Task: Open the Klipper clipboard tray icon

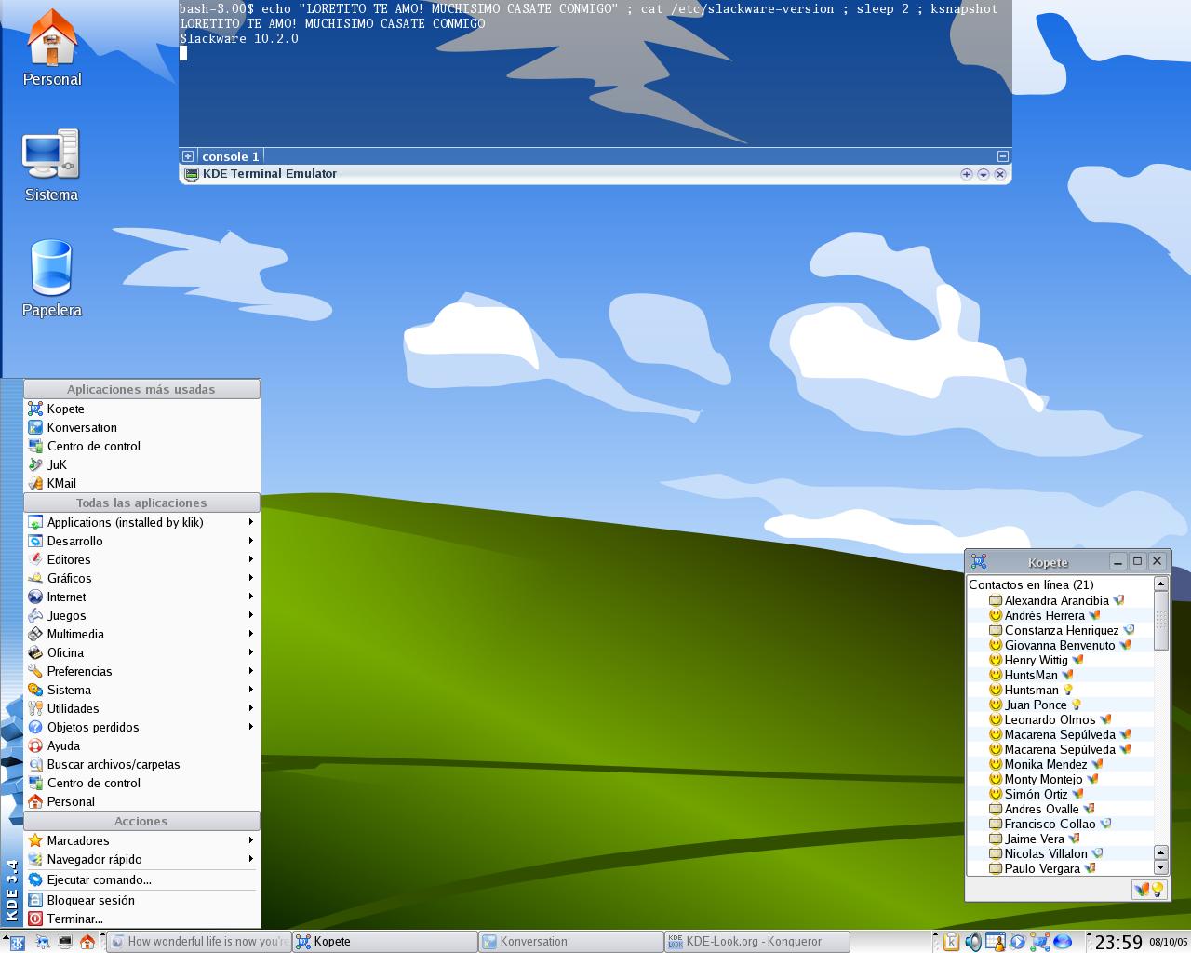Action: [x=952, y=942]
